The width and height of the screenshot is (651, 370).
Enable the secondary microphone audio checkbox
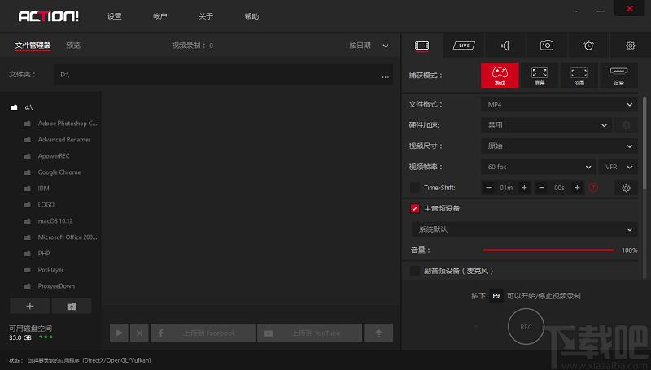(x=415, y=271)
